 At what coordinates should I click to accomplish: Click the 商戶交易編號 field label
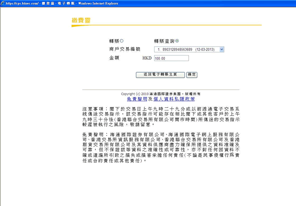click(x=125, y=49)
